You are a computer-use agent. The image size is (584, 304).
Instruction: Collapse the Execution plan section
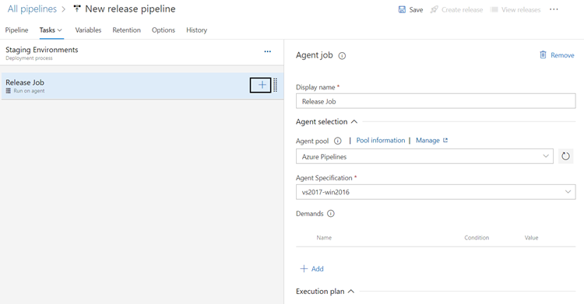coord(351,292)
